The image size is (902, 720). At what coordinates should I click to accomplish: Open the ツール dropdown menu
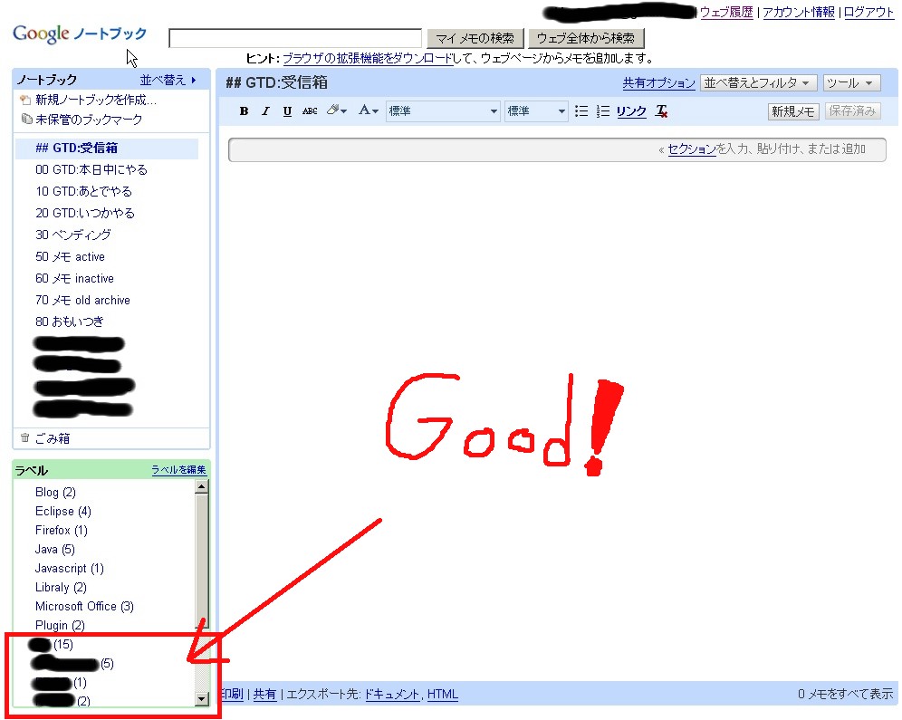click(x=850, y=82)
